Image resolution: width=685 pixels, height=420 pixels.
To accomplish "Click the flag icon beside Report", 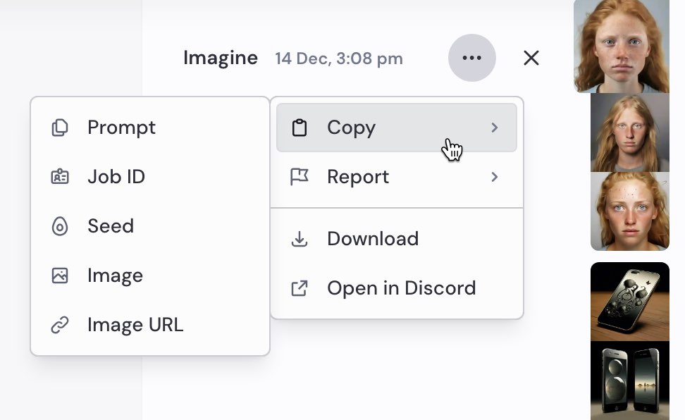I will [300, 177].
